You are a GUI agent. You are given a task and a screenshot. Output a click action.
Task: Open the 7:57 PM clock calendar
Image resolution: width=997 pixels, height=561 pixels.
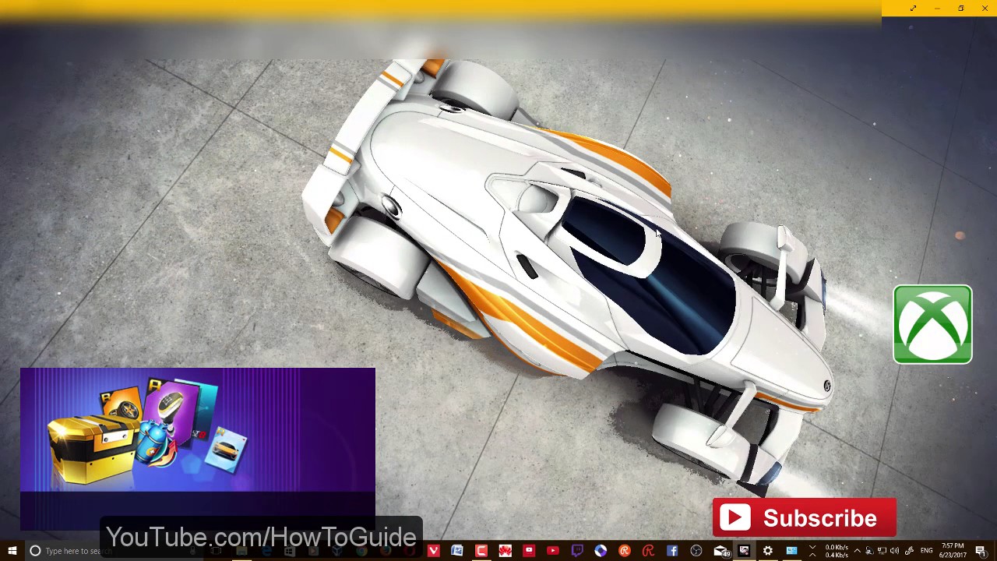point(953,551)
